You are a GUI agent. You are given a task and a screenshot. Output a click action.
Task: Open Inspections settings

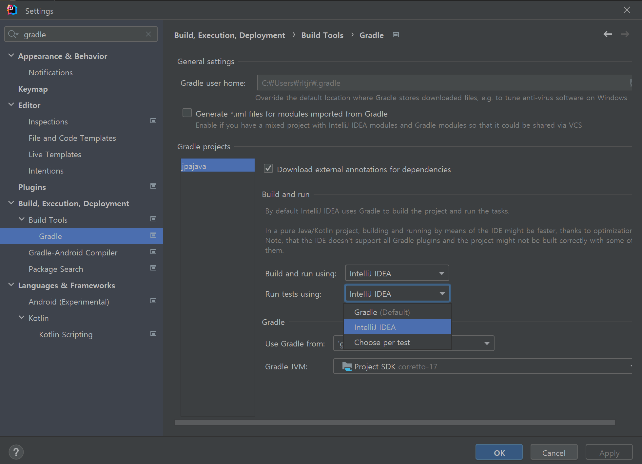(x=48, y=121)
